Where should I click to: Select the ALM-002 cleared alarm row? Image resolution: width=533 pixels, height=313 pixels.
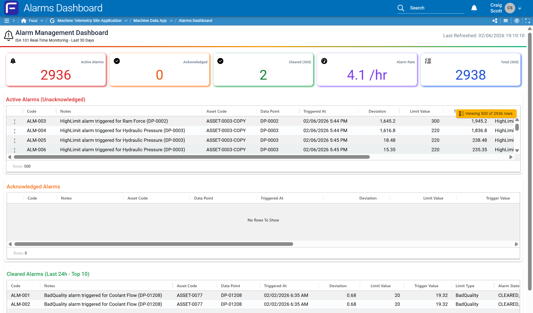(x=263, y=304)
